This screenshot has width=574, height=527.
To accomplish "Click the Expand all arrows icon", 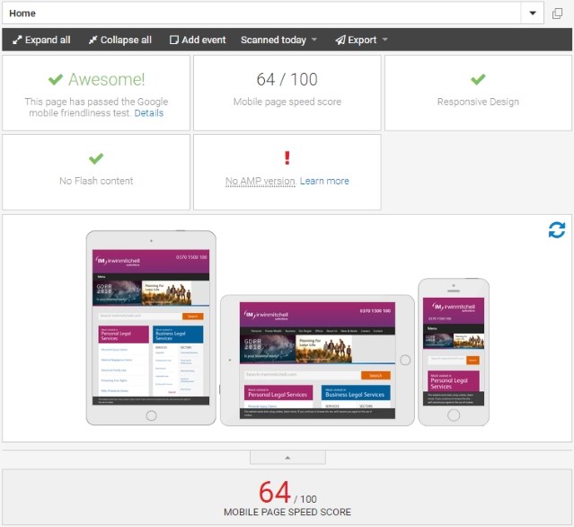I will point(17,40).
